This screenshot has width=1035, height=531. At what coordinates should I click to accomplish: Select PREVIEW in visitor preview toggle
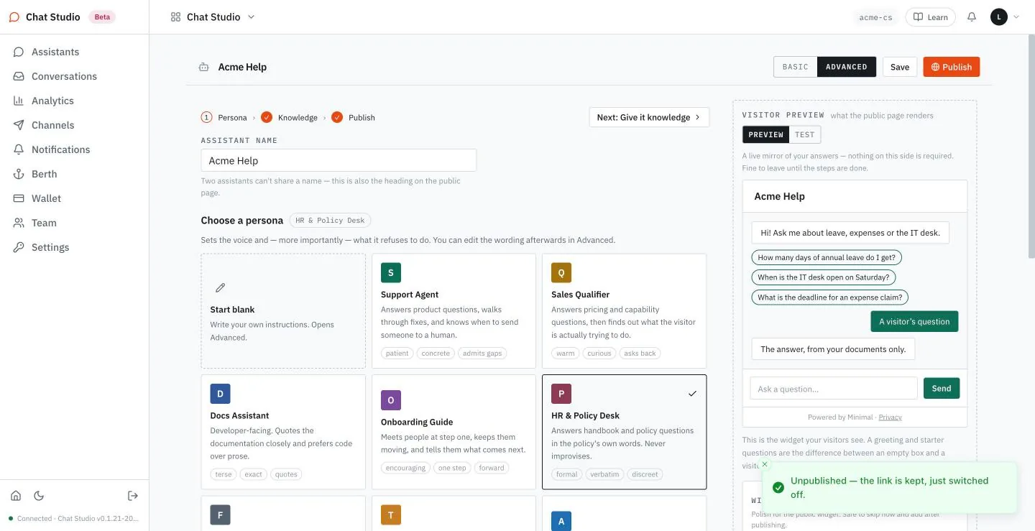pos(766,134)
